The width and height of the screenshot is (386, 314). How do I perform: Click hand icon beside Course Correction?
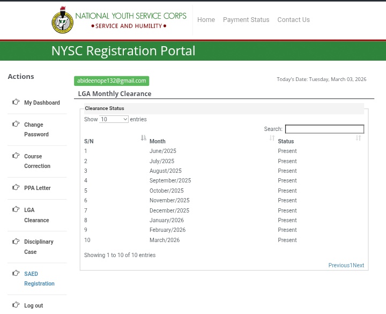pos(16,156)
